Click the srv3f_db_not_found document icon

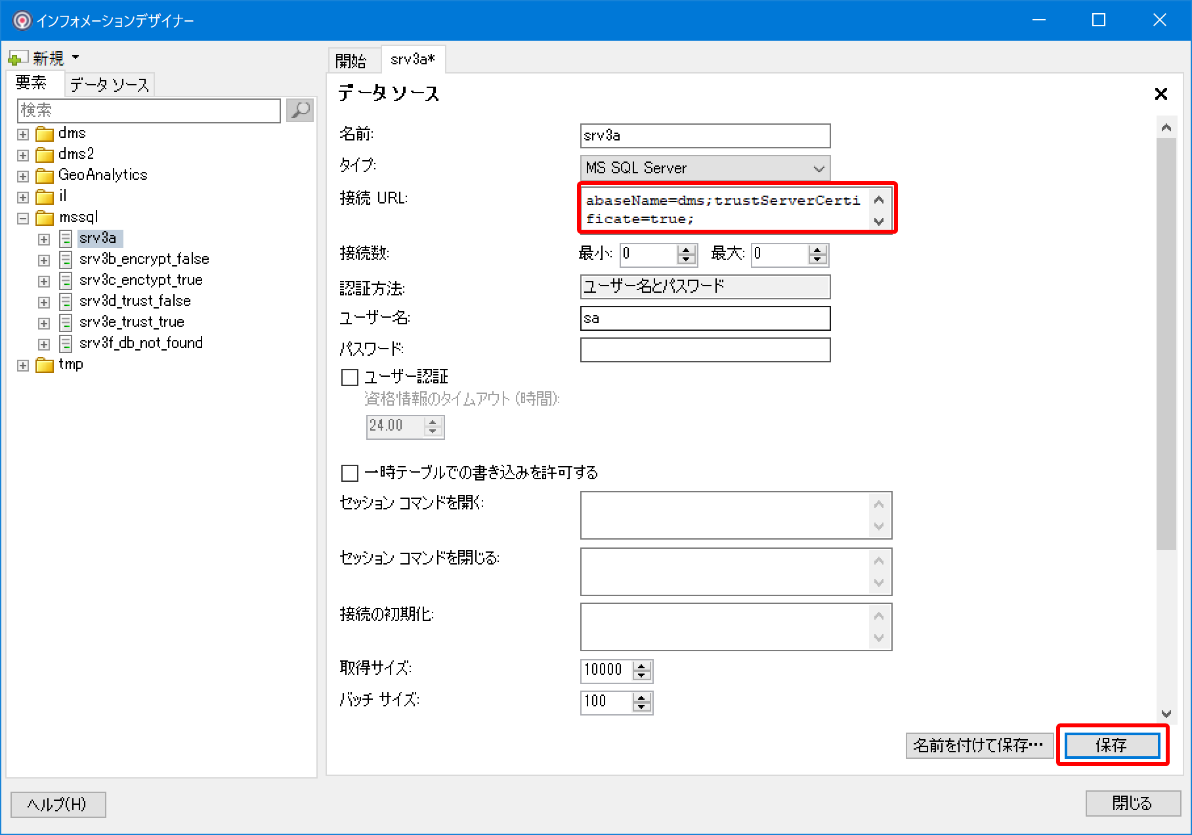click(x=66, y=344)
